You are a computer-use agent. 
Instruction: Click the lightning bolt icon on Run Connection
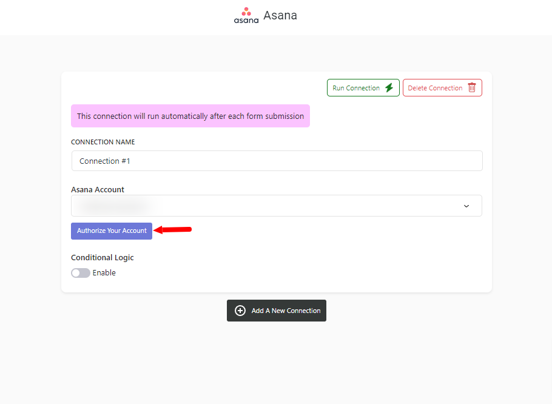pos(389,87)
